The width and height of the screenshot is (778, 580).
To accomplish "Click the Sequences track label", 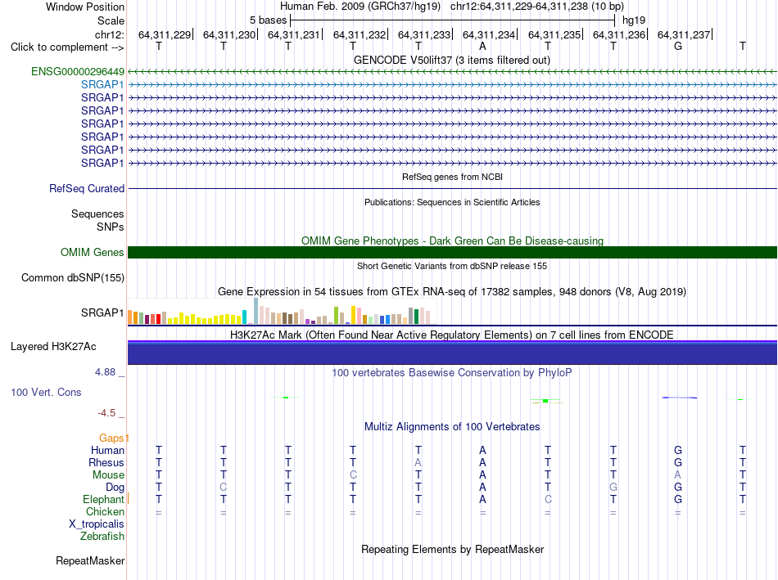I will [97, 214].
